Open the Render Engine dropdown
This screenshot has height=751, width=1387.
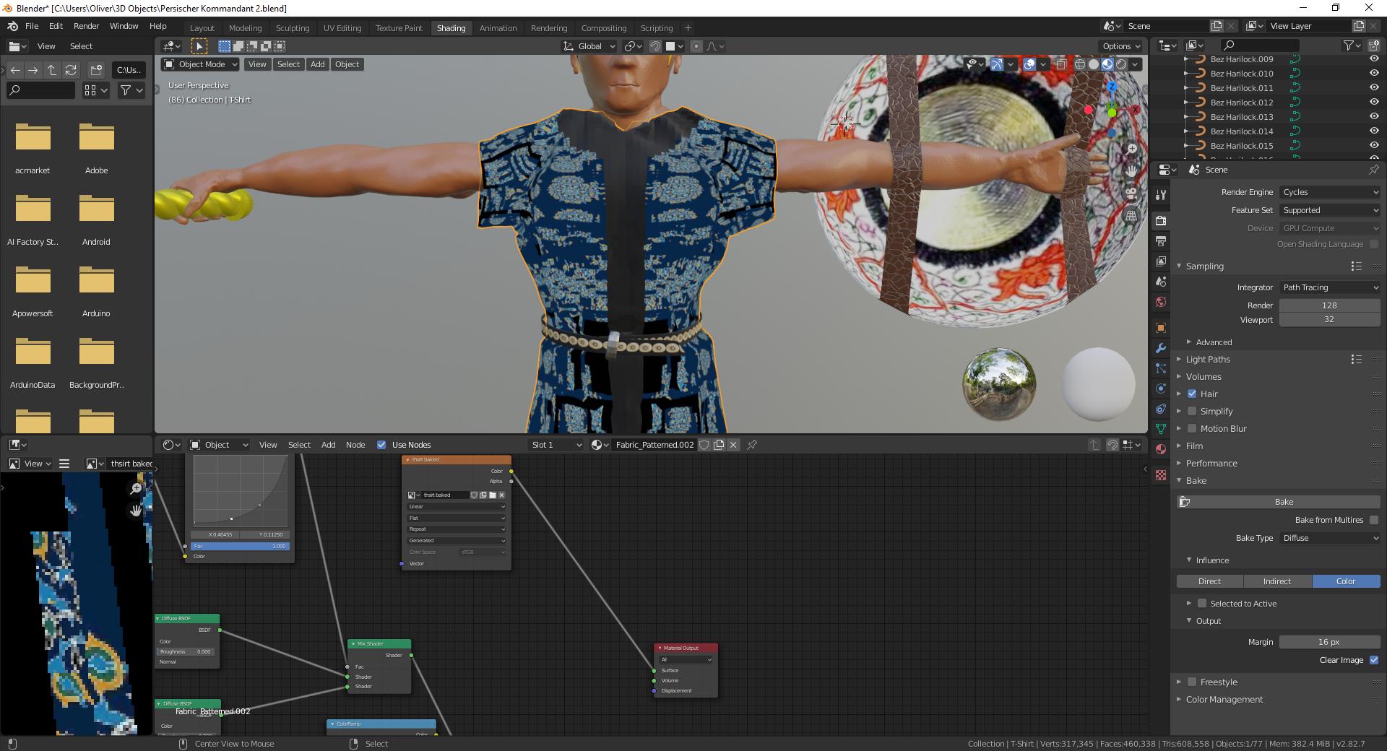coord(1330,192)
